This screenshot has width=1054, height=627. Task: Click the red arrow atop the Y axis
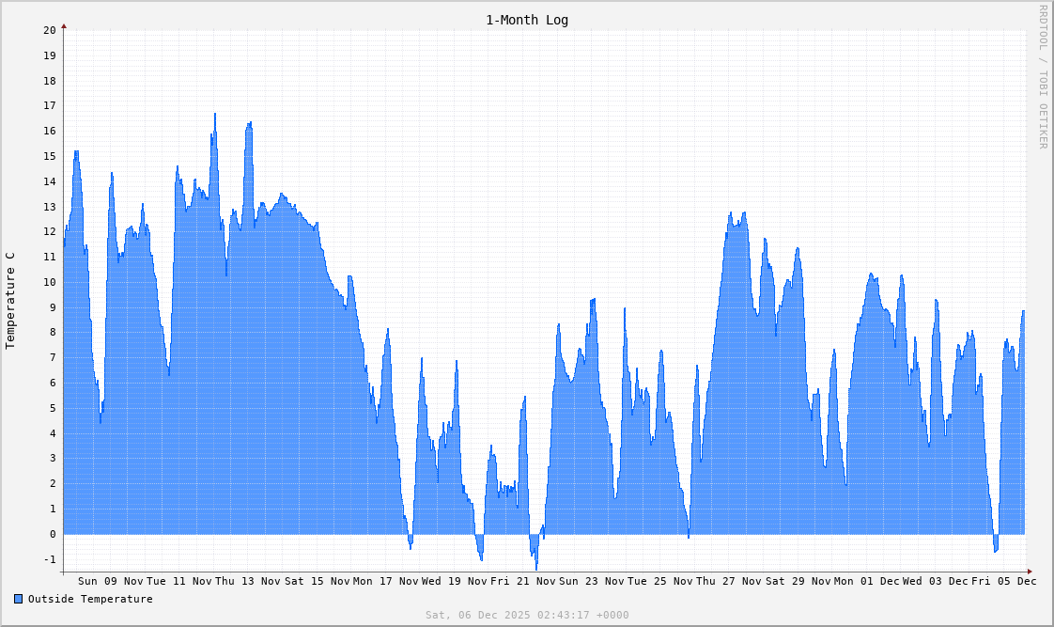pos(64,26)
